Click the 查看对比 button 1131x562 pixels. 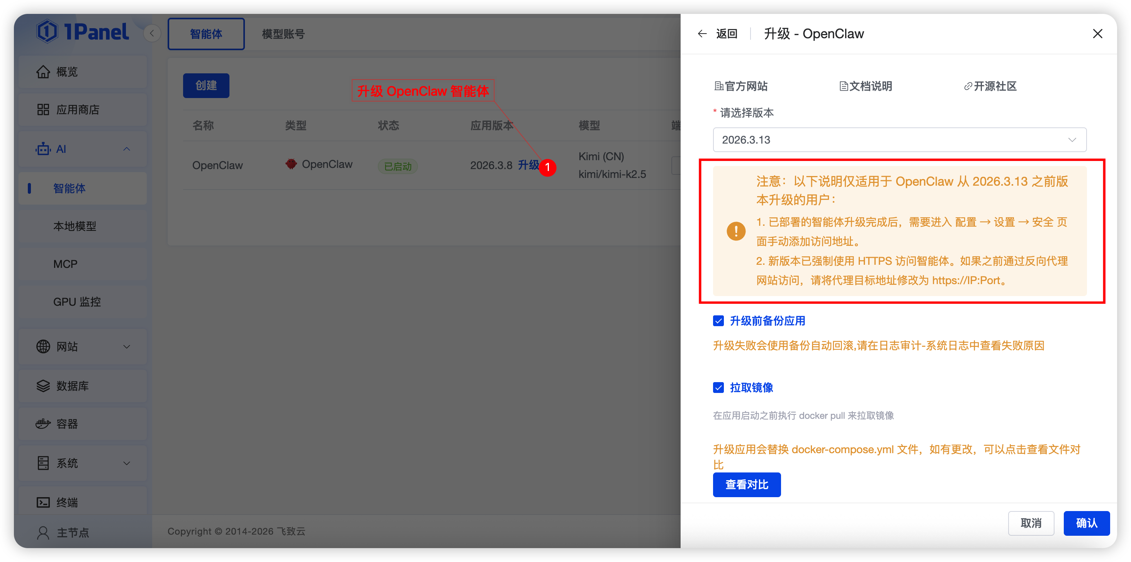tap(746, 485)
